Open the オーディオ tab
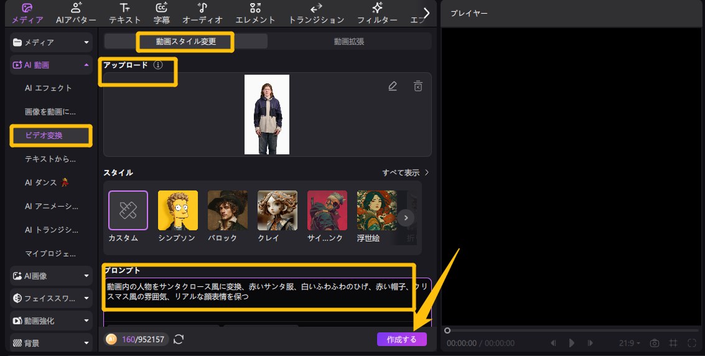Image resolution: width=705 pixels, height=356 pixels. click(202, 14)
